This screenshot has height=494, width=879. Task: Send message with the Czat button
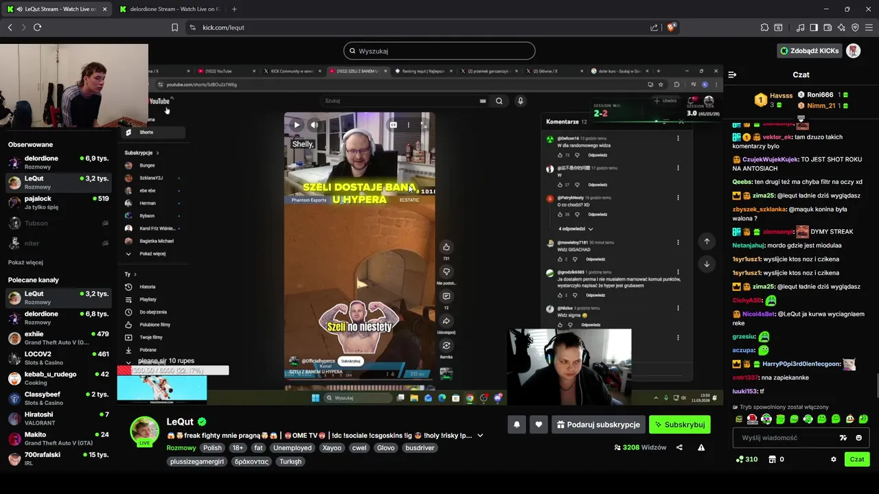857,459
